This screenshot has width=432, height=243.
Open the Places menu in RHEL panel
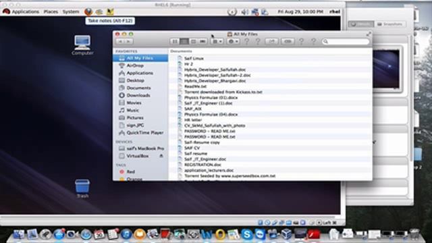pyautogui.click(x=51, y=11)
